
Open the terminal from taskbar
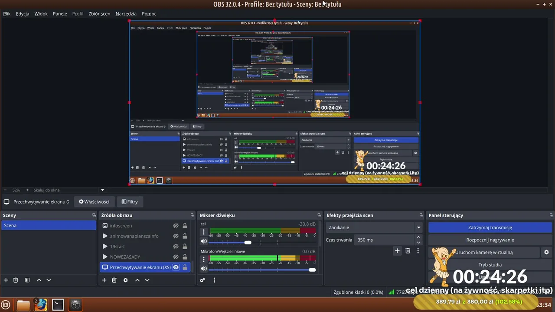(58, 305)
